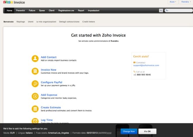Click the Add Expense coin icon
This screenshot has height=137, width=193.
coord(35,96)
